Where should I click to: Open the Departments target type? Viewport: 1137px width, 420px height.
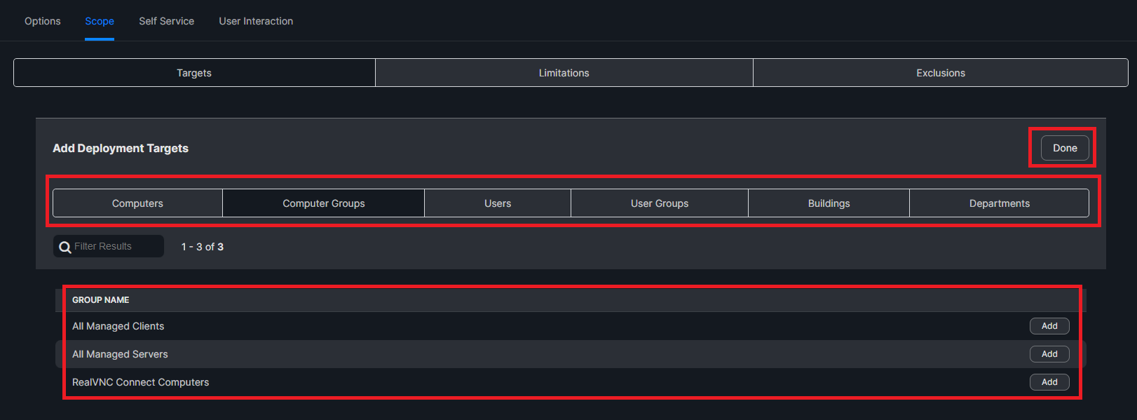point(999,203)
